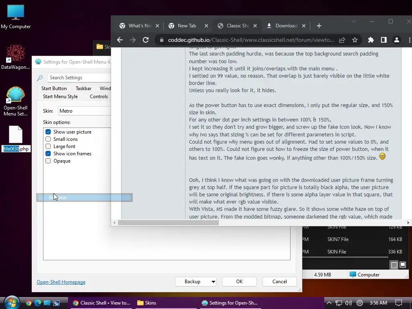The image size is (412, 309).
Task: Open the Skin dropdown showing Metro
Action: [84, 111]
